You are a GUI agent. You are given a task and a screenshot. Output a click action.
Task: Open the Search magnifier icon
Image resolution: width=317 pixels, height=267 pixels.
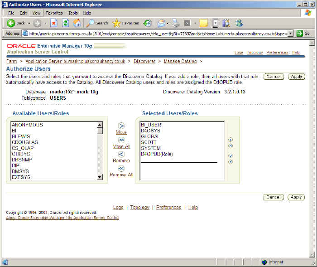[x=91, y=23]
